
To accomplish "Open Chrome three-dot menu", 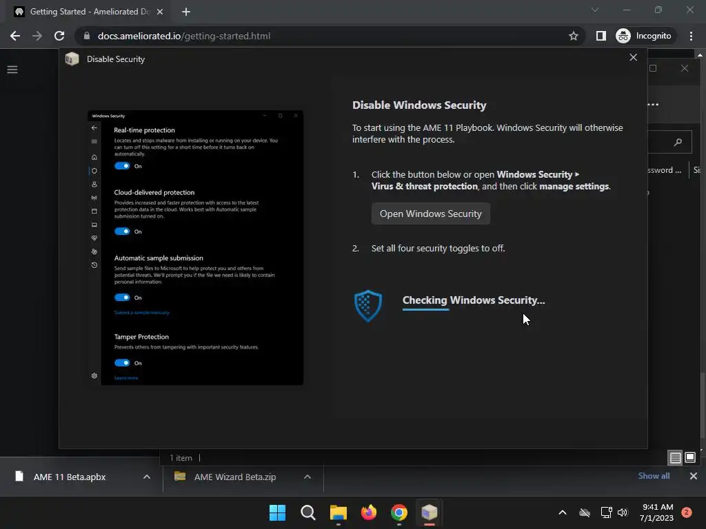I will pyautogui.click(x=691, y=36).
